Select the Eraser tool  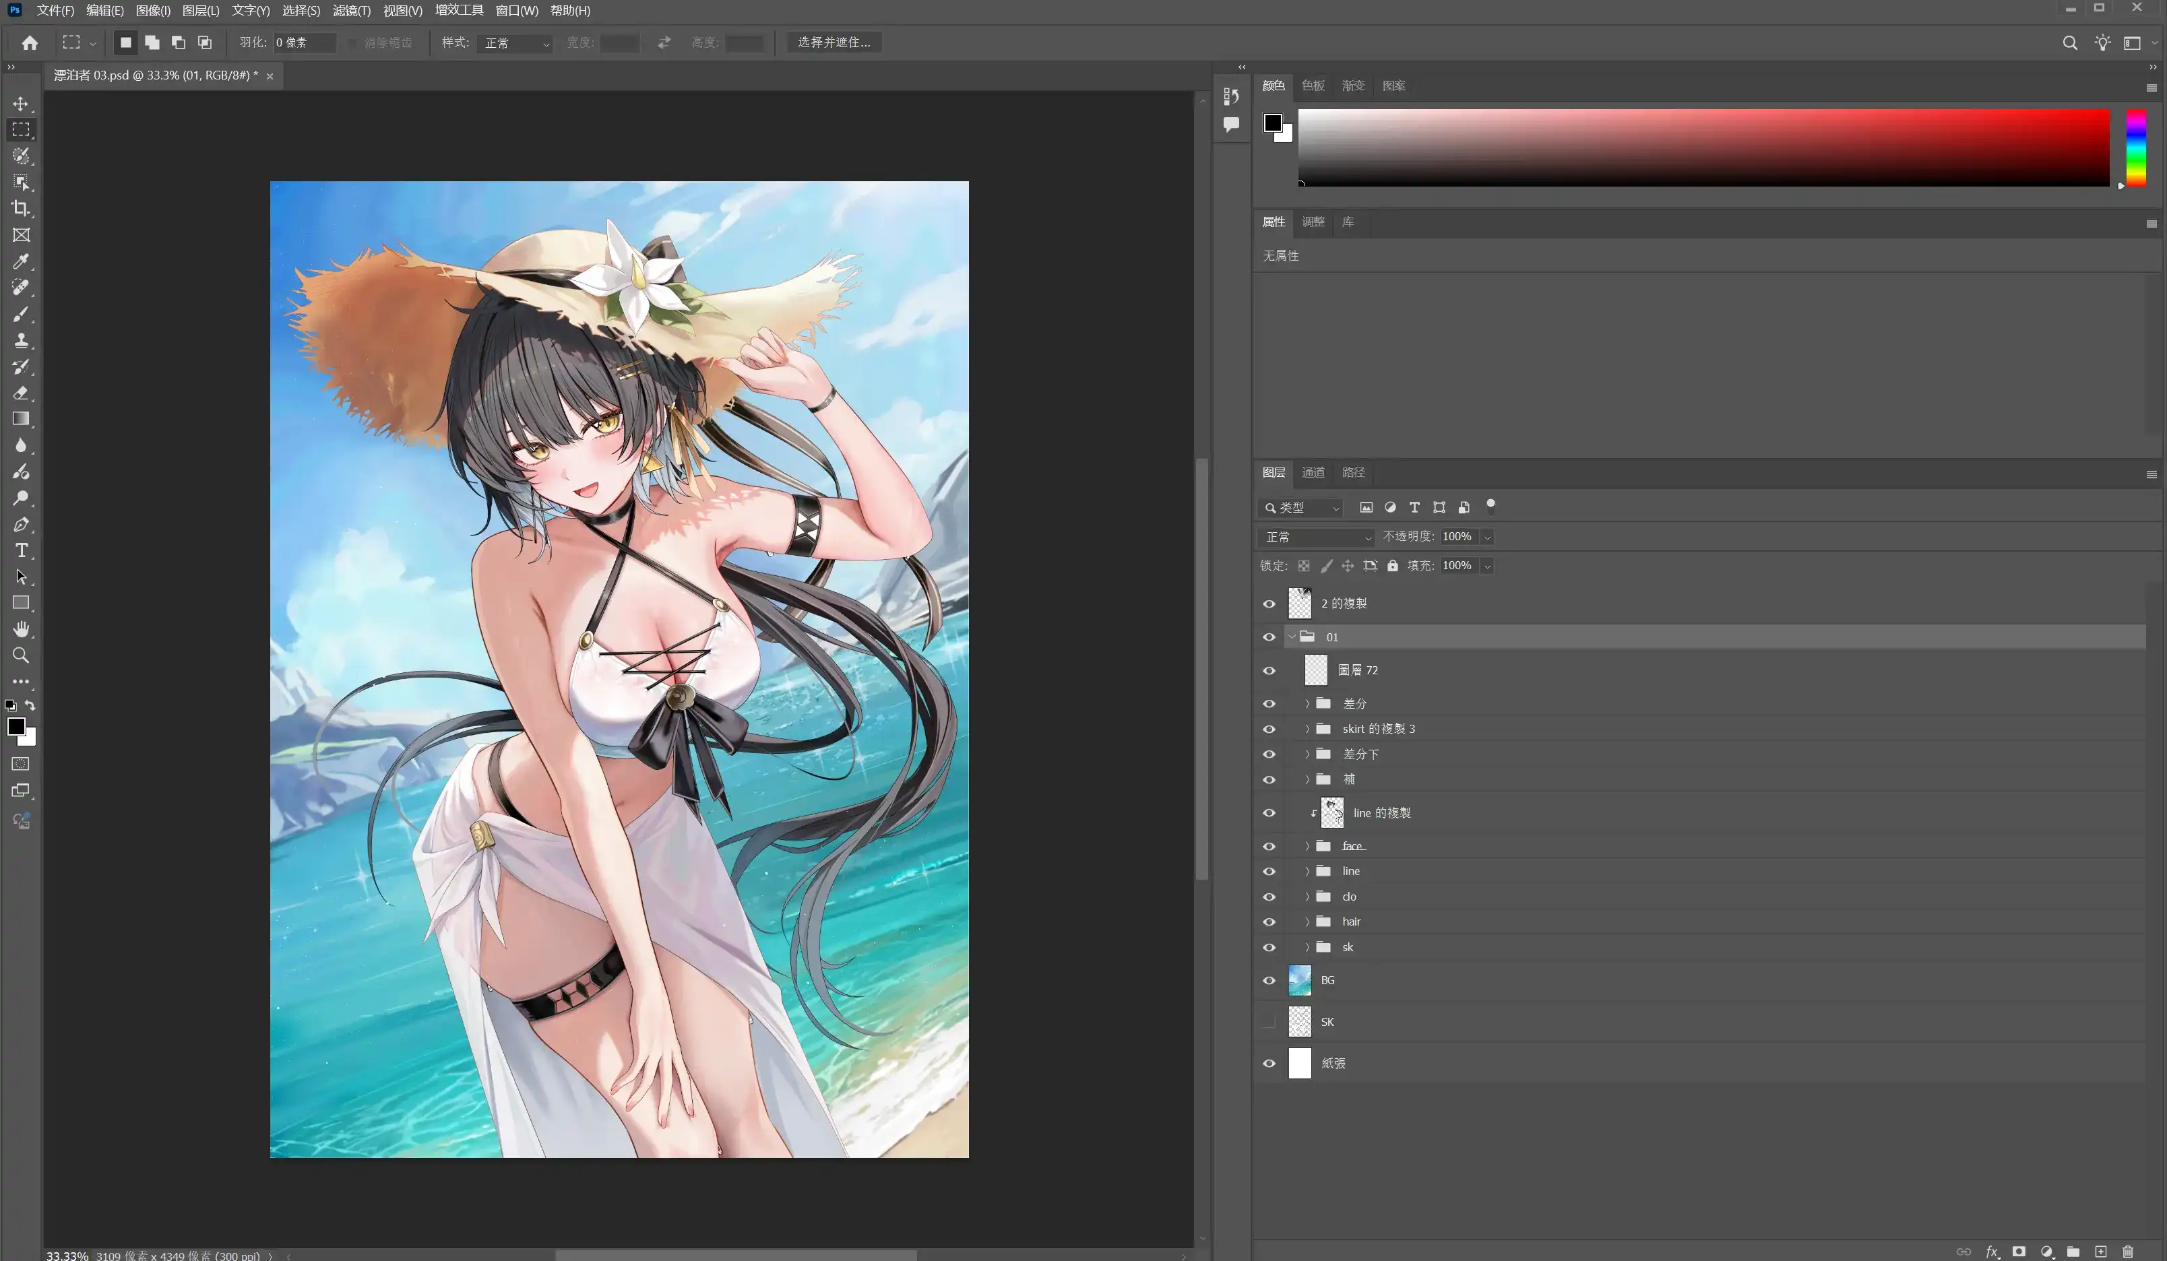click(21, 393)
